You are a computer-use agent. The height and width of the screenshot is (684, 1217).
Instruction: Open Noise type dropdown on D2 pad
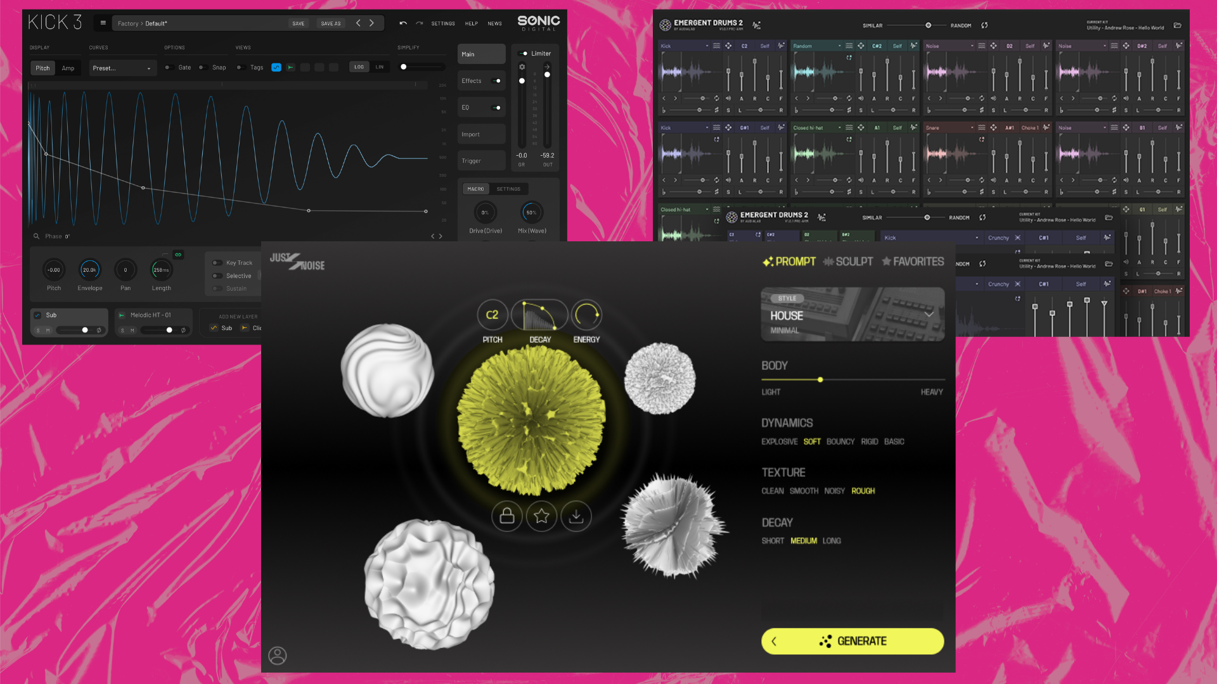pyautogui.click(x=950, y=46)
